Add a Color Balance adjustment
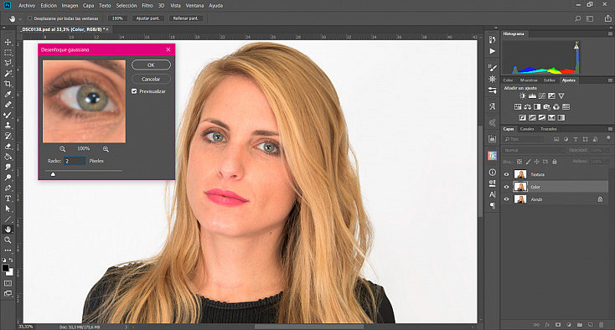Image resolution: width=615 pixels, height=330 pixels. [x=528, y=106]
